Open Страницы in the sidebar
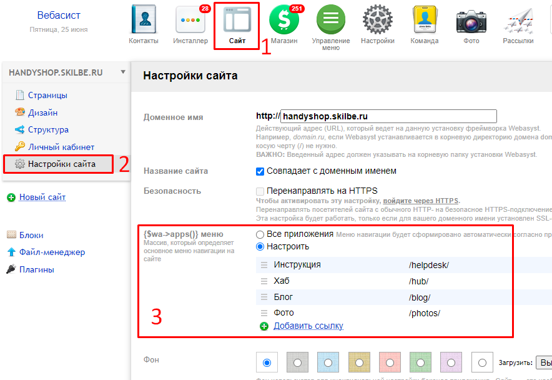552x380 pixels. (x=47, y=96)
